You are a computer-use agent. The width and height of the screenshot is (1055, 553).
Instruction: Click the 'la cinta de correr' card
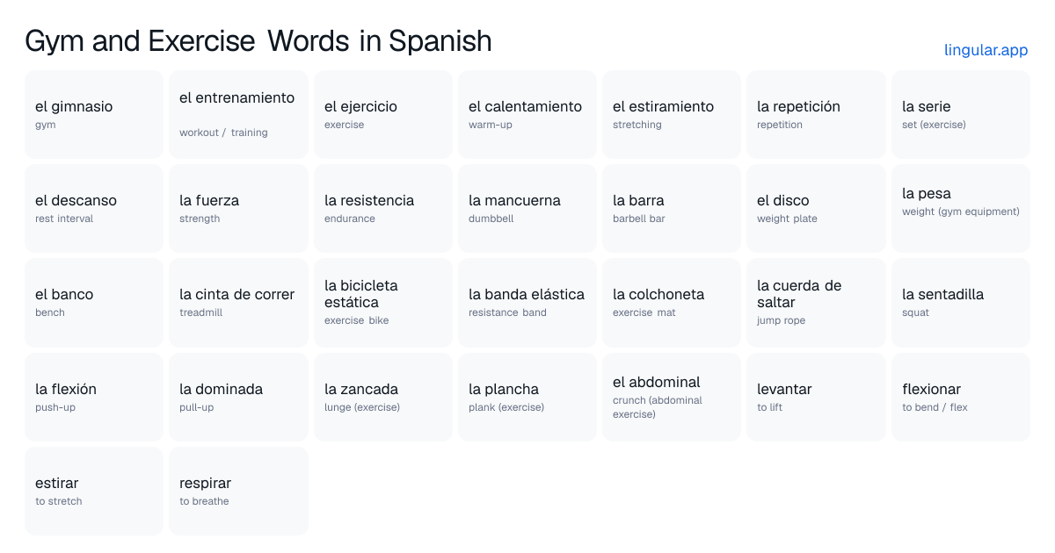[x=238, y=303]
